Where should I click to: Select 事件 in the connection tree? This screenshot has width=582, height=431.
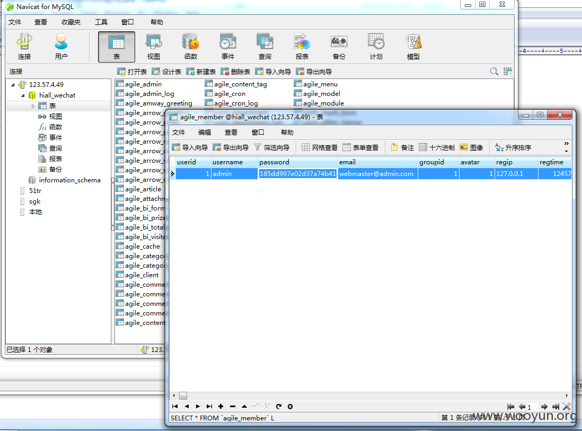pyautogui.click(x=55, y=137)
